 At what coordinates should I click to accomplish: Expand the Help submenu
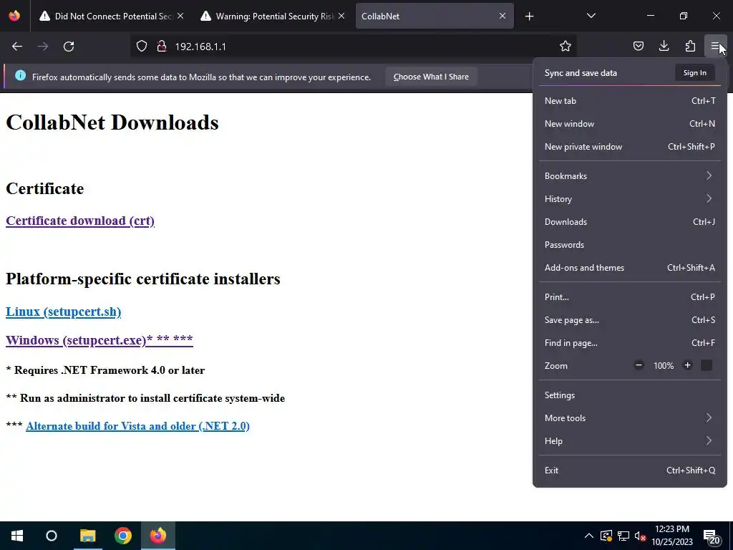click(x=630, y=441)
